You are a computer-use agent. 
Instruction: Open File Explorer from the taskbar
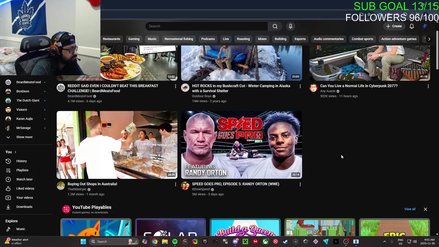click(165, 242)
